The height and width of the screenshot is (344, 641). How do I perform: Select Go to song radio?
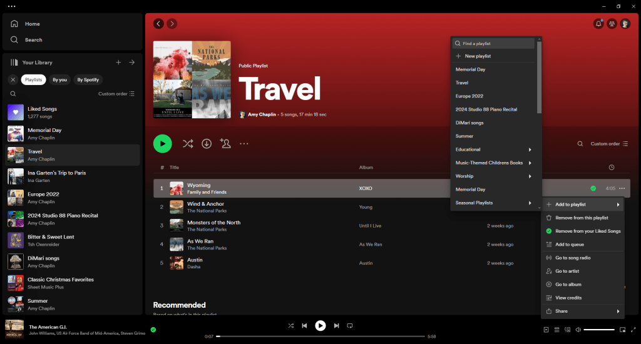click(583, 258)
